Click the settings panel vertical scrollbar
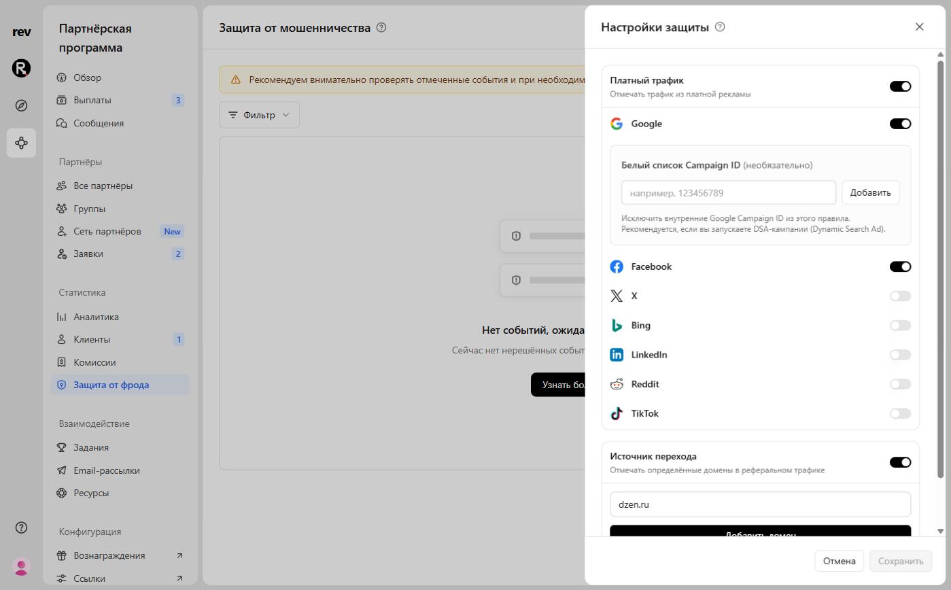The width and height of the screenshot is (951, 590). click(x=941, y=268)
